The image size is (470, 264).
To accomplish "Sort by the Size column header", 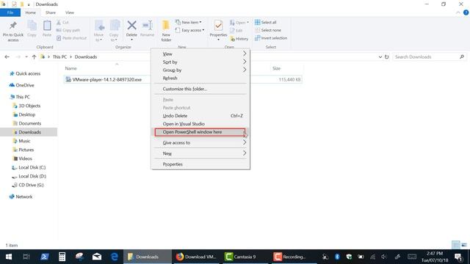I will pyautogui.click(x=276, y=68).
